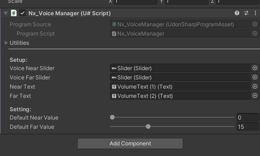The height and width of the screenshot is (156, 260).
Task: Expand the Utilities foldout
Action: 6,43
